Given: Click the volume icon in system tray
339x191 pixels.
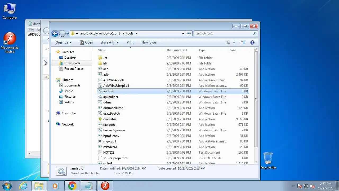Looking at the screenshot, I should [312, 186].
